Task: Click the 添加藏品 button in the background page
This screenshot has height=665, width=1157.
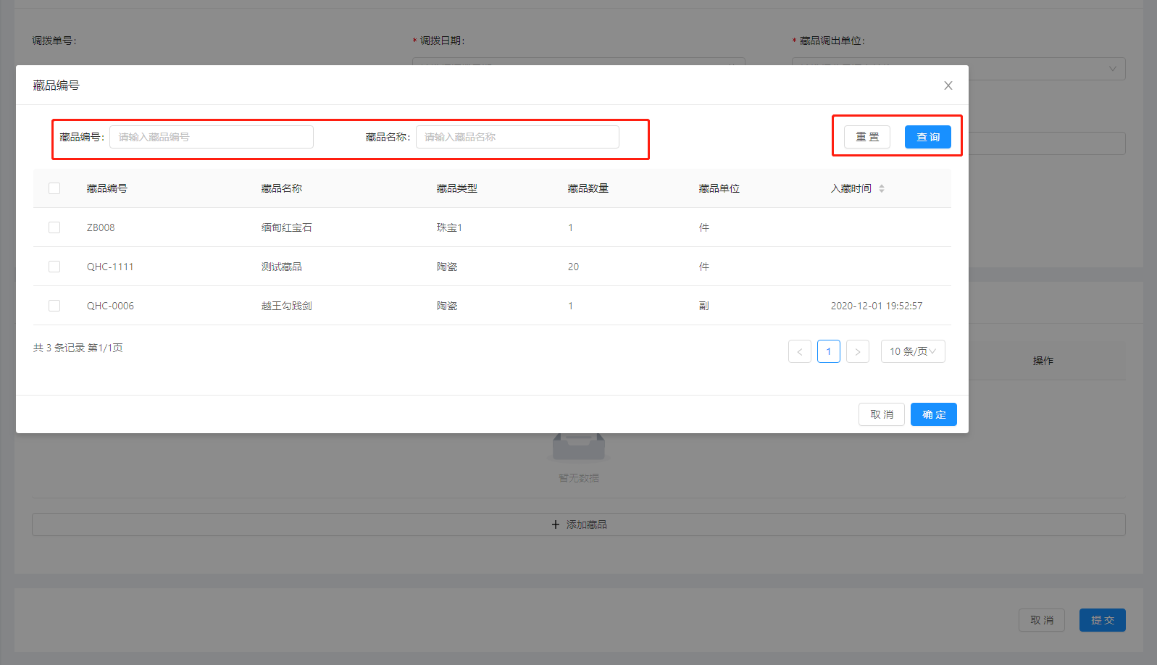Action: click(579, 524)
